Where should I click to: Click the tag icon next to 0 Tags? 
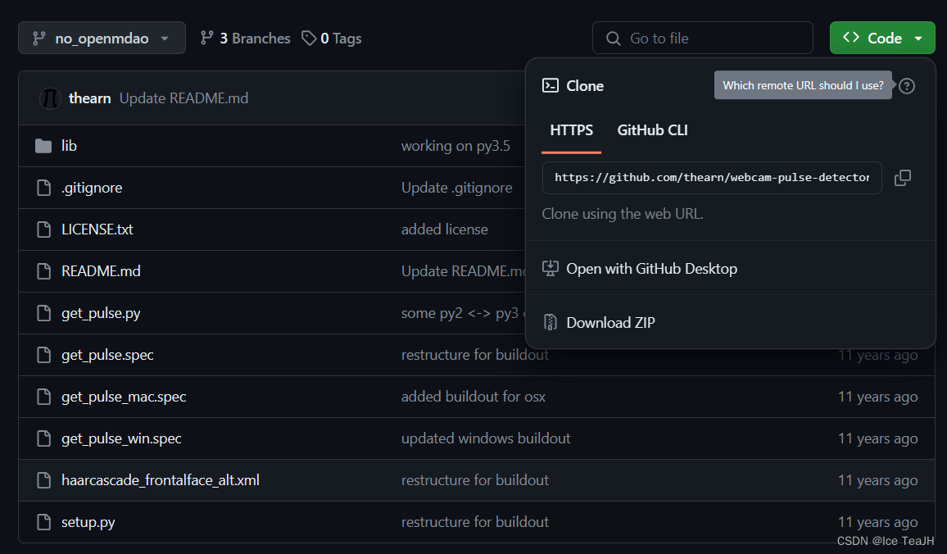click(x=309, y=38)
